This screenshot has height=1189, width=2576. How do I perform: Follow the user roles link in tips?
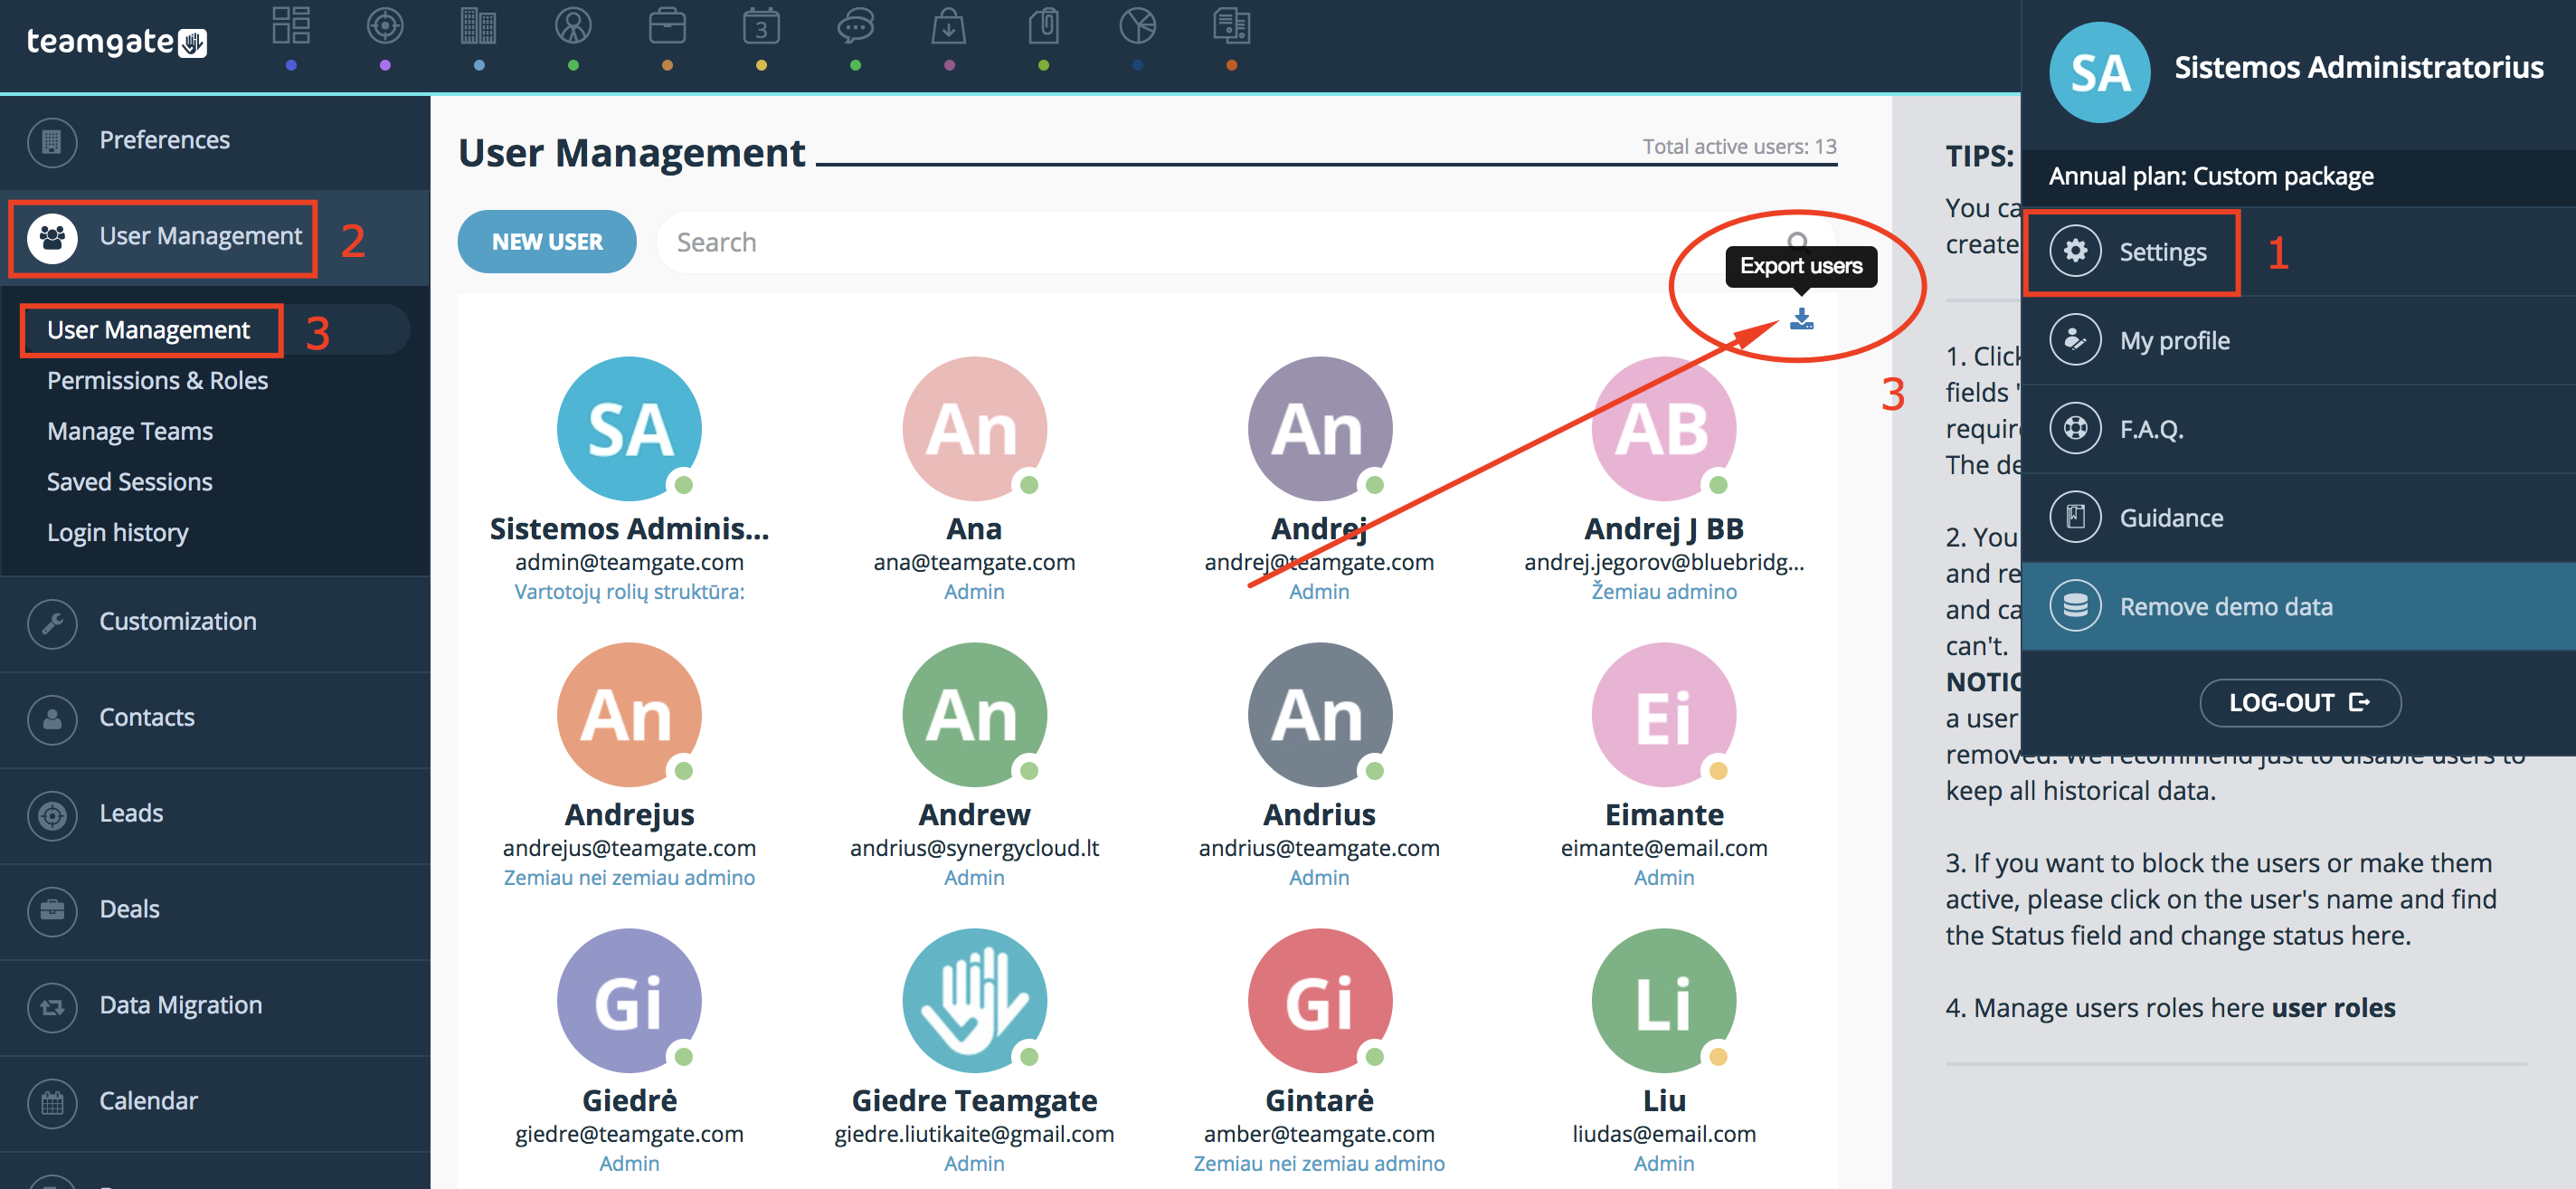tap(2333, 1007)
